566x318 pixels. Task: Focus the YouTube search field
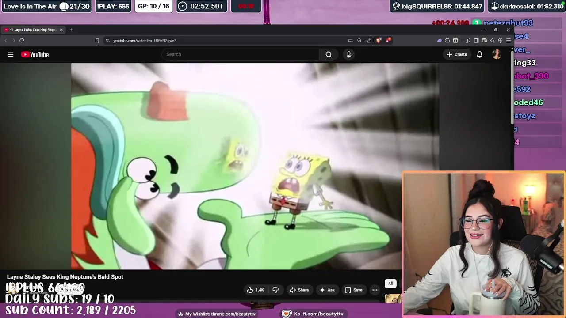241,54
